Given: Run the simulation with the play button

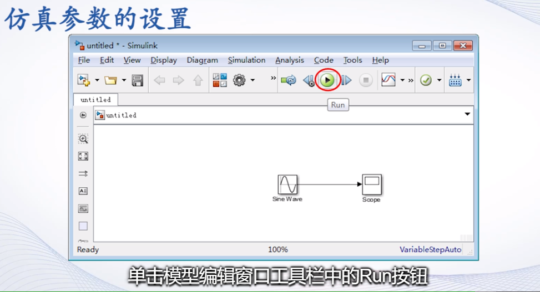Looking at the screenshot, I should [327, 80].
